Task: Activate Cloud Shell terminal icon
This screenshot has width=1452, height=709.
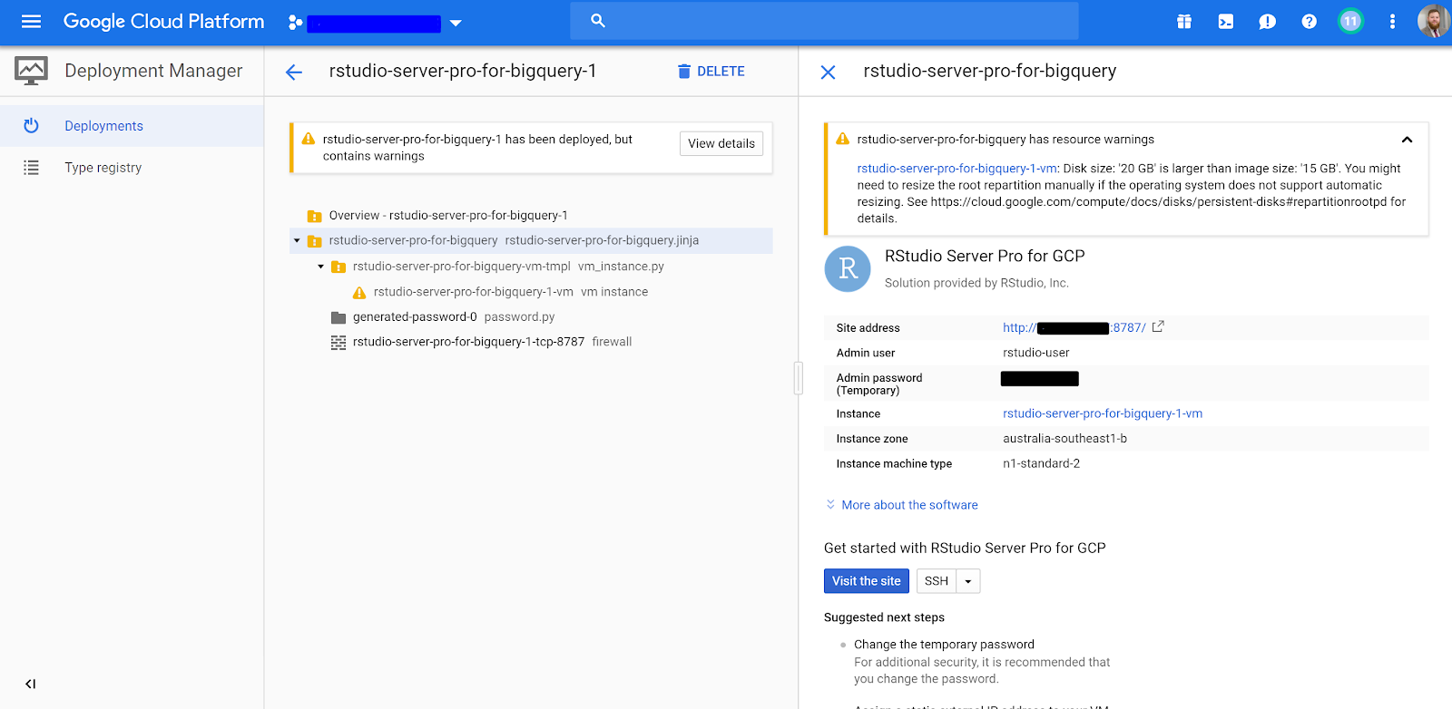Action: [1226, 22]
